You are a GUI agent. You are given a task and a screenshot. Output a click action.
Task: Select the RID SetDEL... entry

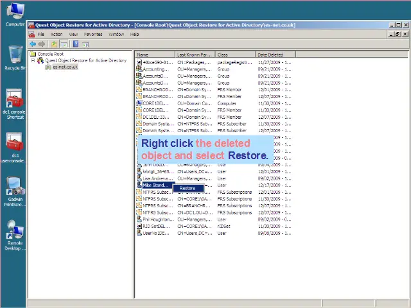pyautogui.click(x=156, y=226)
